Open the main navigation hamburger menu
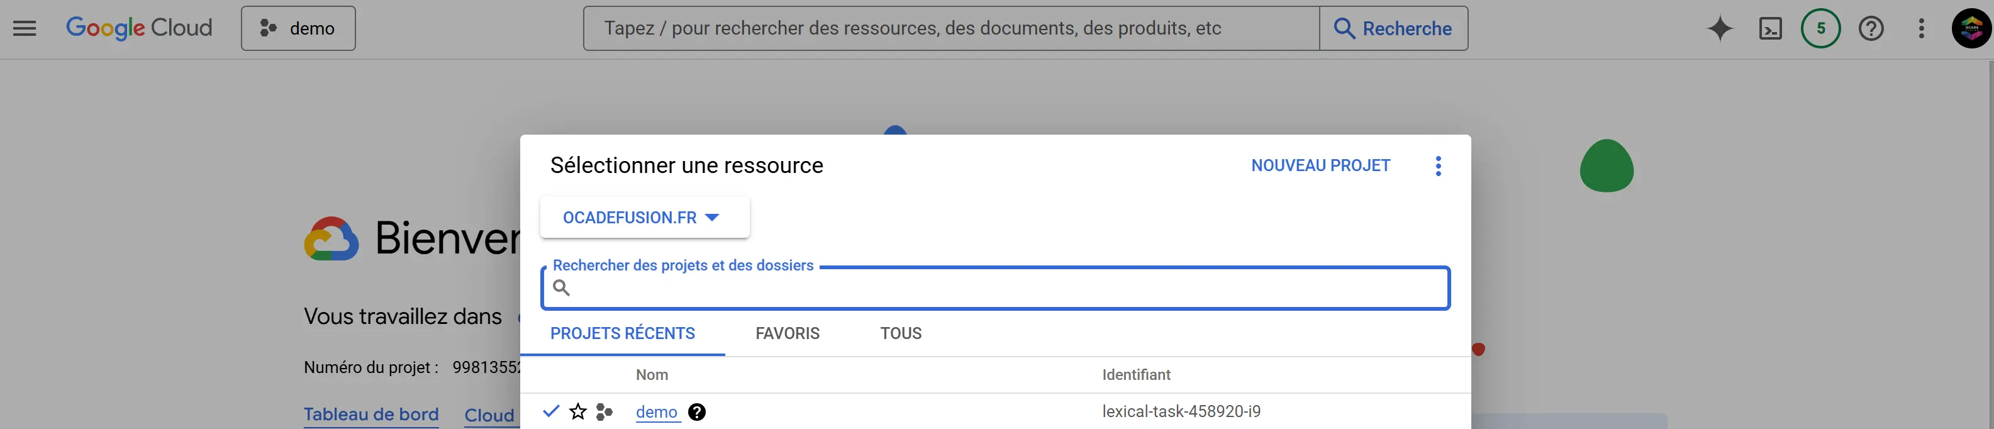The image size is (1994, 429). coord(25,29)
